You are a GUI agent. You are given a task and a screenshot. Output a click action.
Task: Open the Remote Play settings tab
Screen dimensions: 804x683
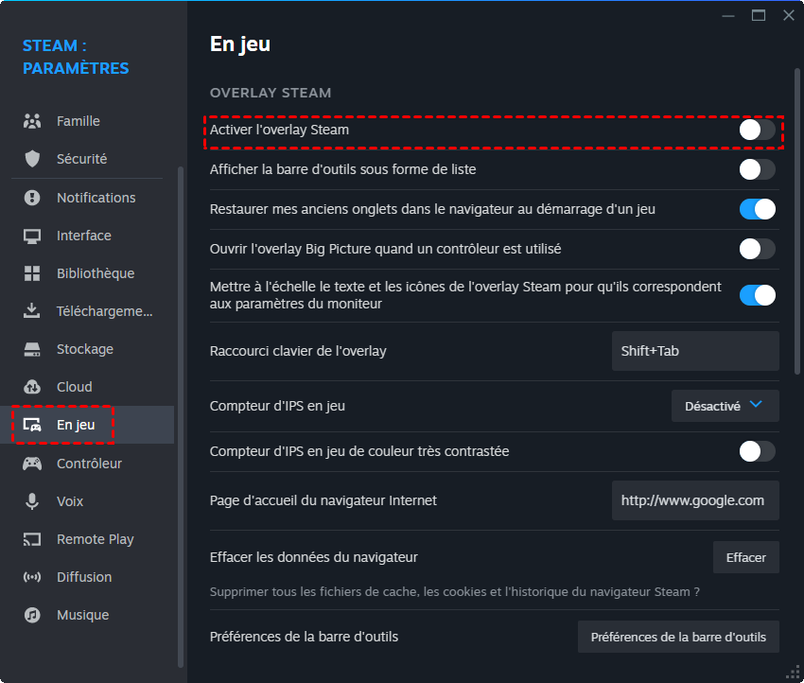[95, 539]
